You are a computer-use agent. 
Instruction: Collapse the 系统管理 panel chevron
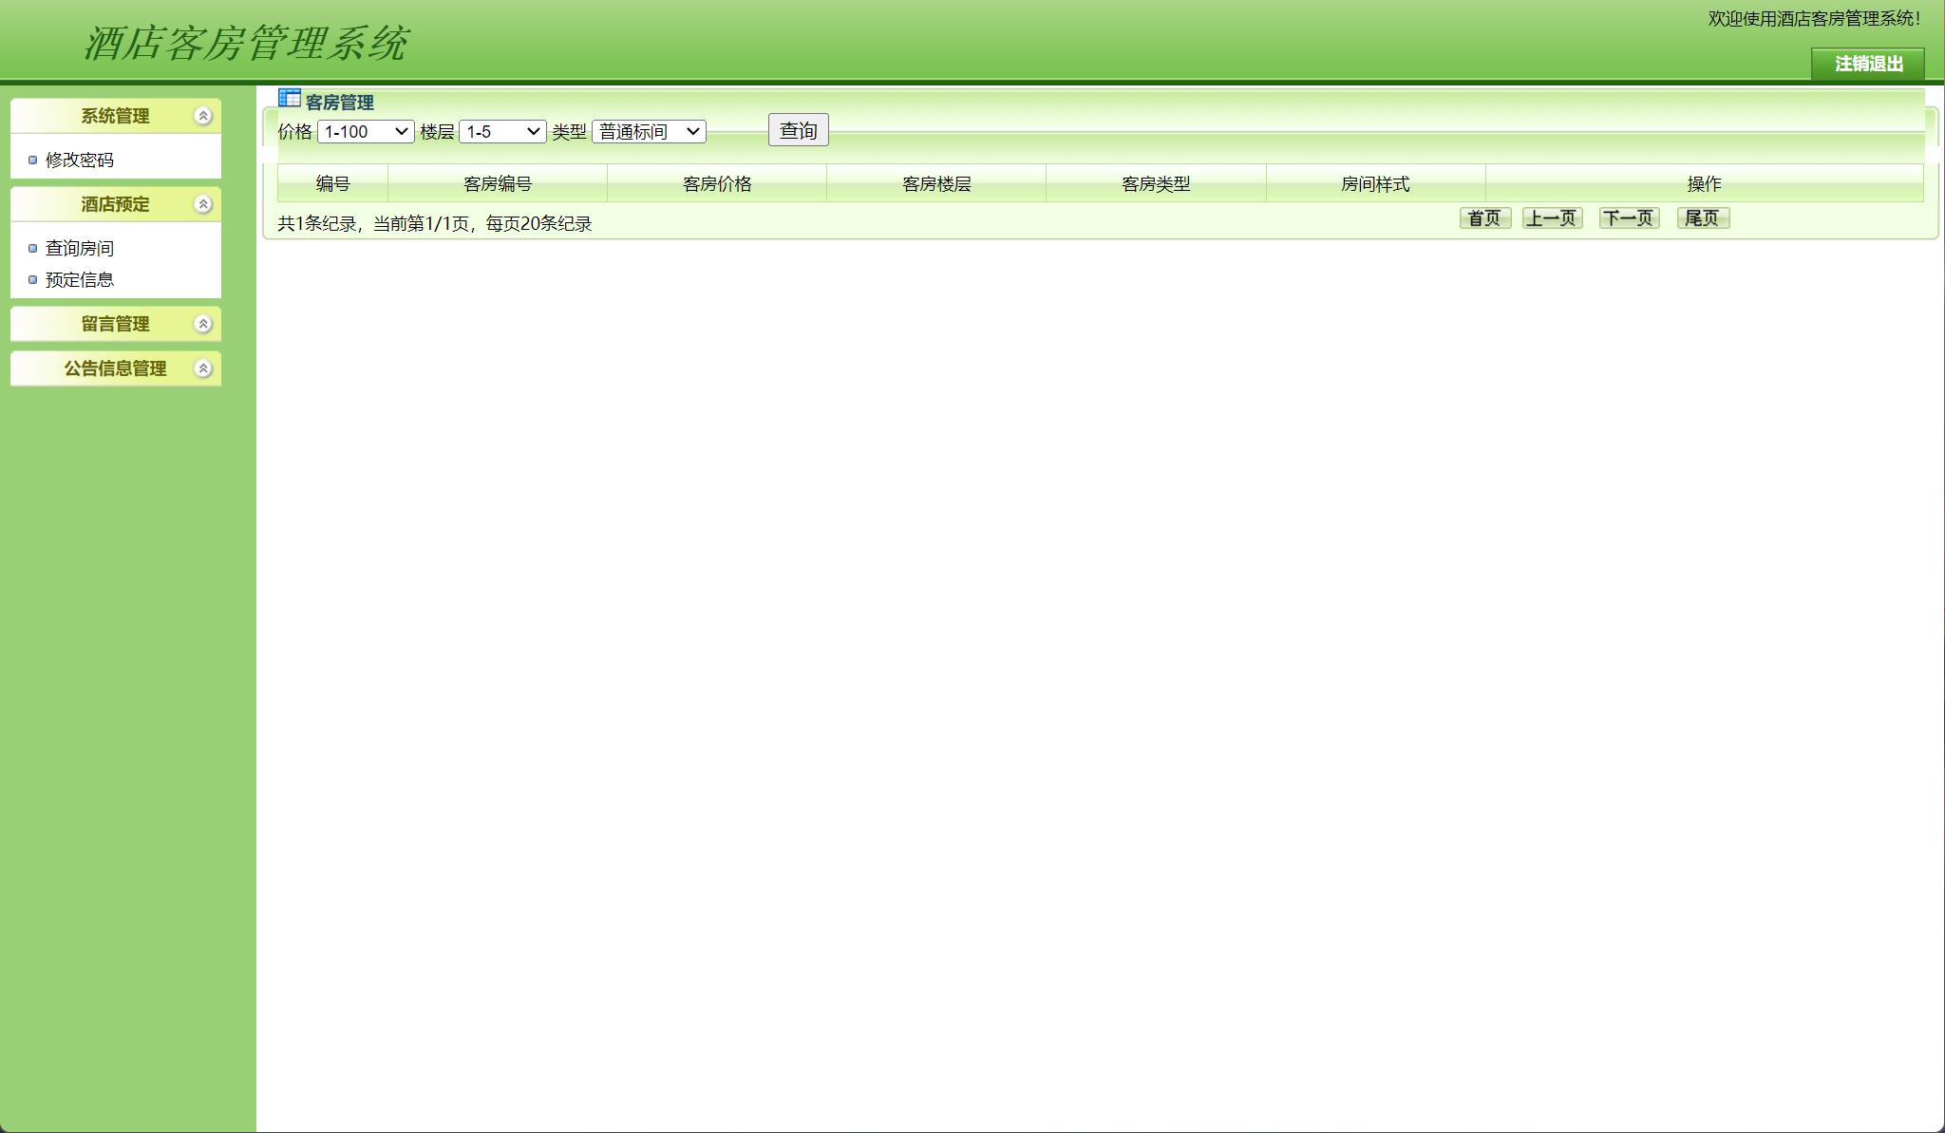[x=202, y=116]
